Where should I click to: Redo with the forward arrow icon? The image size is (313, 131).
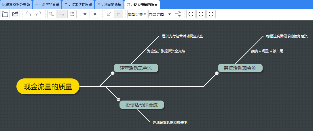tap(39, 14)
